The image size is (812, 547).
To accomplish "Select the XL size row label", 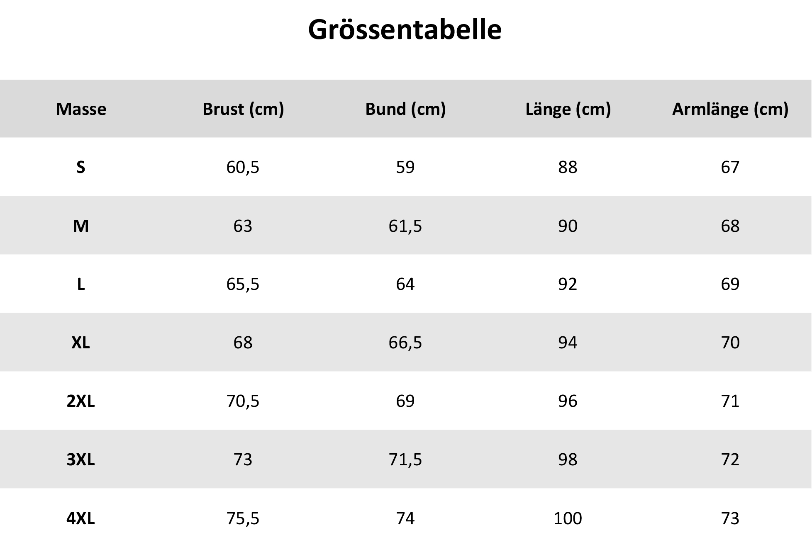I will 81,343.
